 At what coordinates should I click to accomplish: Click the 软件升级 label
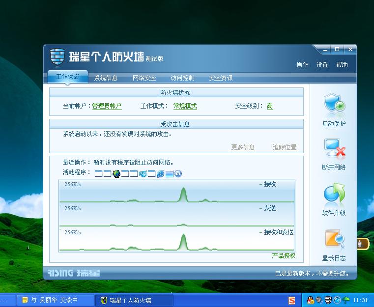tap(334, 213)
